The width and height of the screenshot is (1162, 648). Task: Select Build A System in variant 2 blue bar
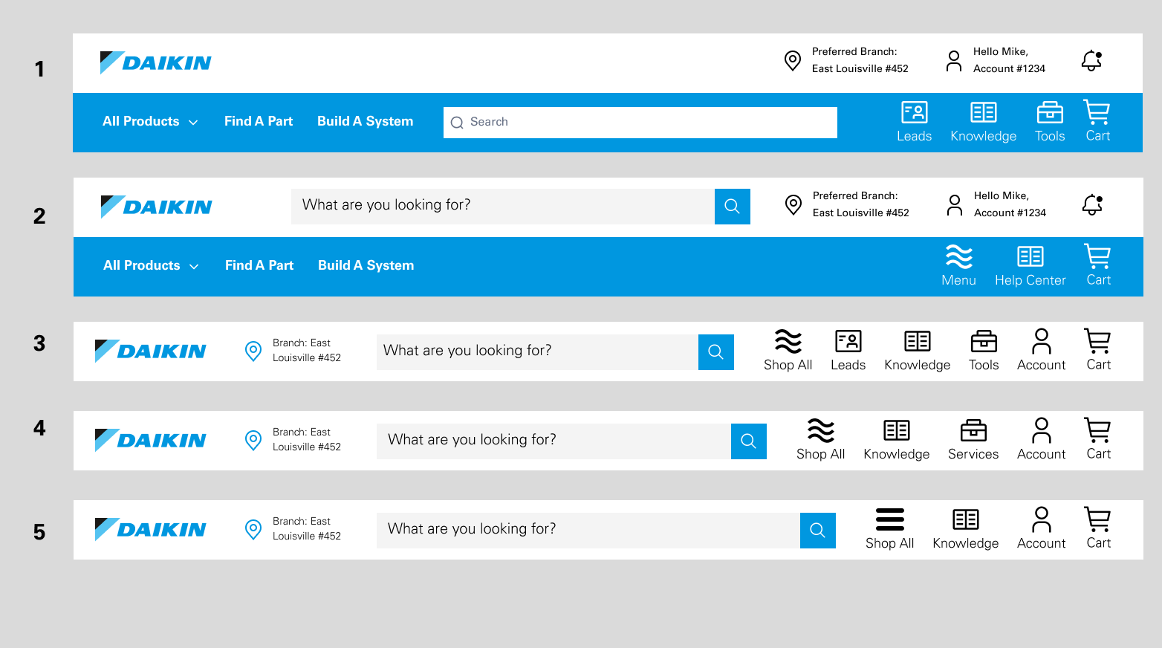point(366,265)
